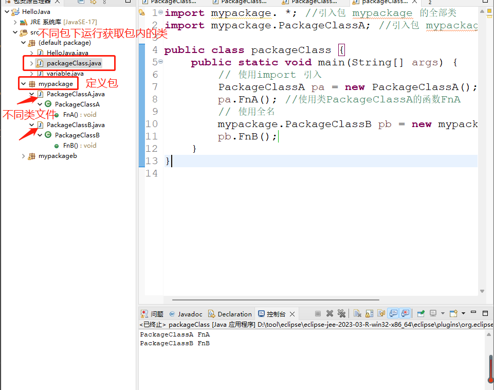Click the editor horizontal scrollbar thumb
This screenshot has width=494, height=390.
coord(276,300)
